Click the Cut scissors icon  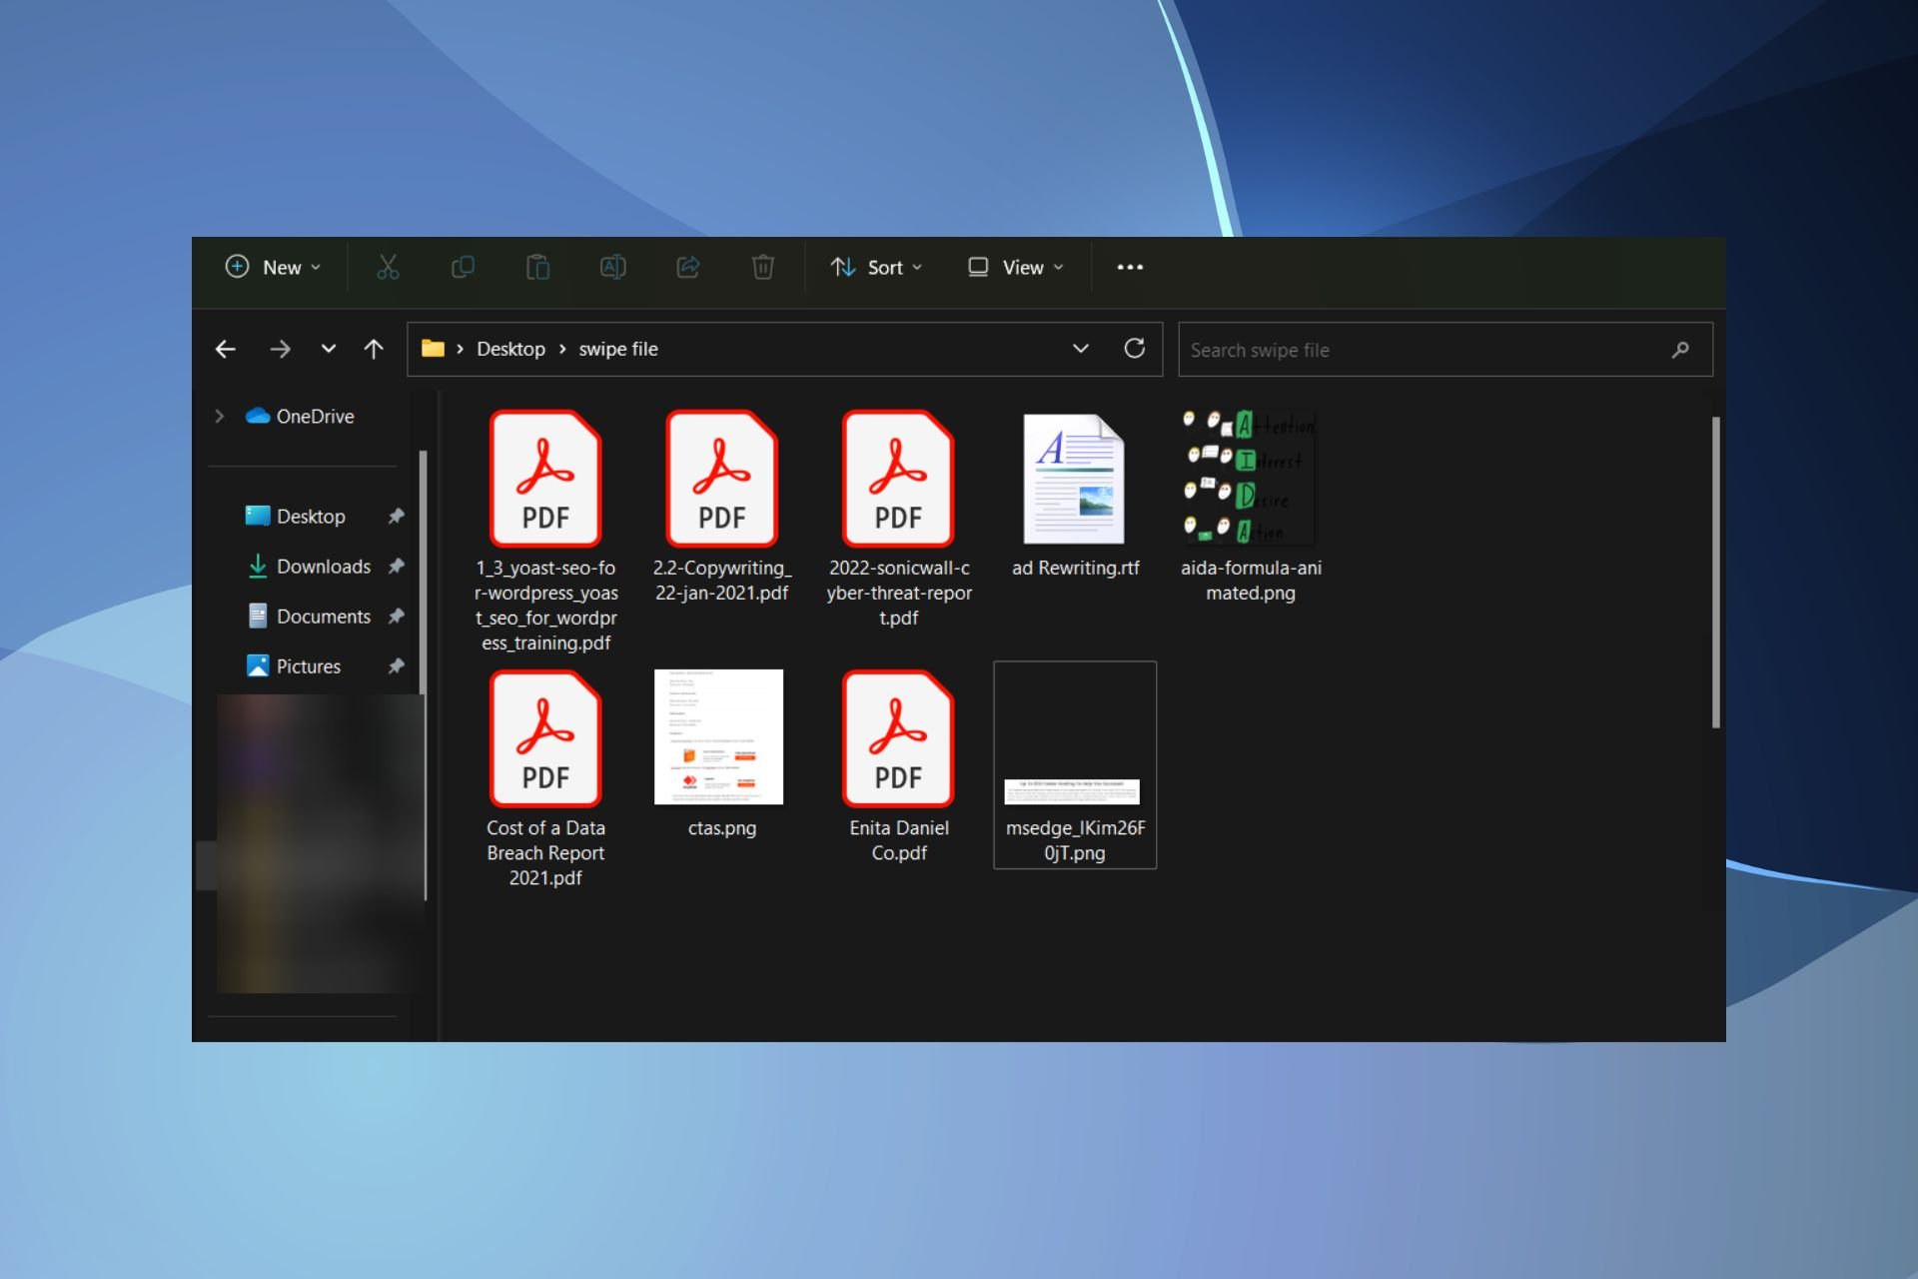pos(388,267)
